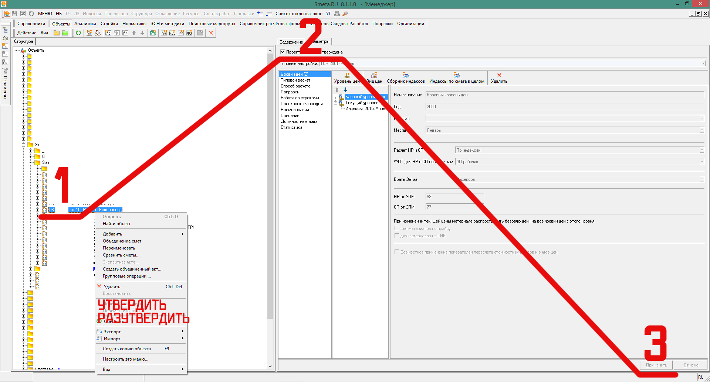The width and height of the screenshot is (710, 382).
Task: Click the folder-up icon next to Вид
Action: [x=57, y=33]
